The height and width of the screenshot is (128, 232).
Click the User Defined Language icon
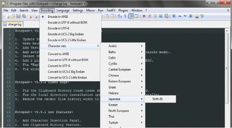tap(136, 16)
